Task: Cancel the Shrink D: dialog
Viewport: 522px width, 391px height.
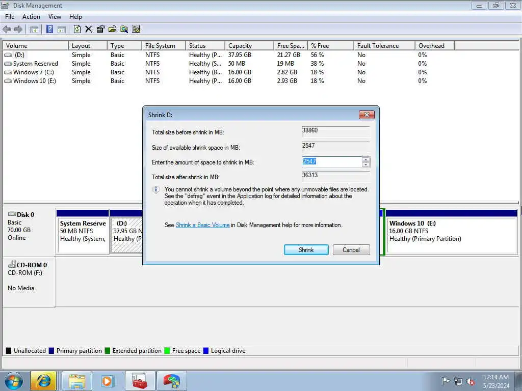Action: point(351,249)
